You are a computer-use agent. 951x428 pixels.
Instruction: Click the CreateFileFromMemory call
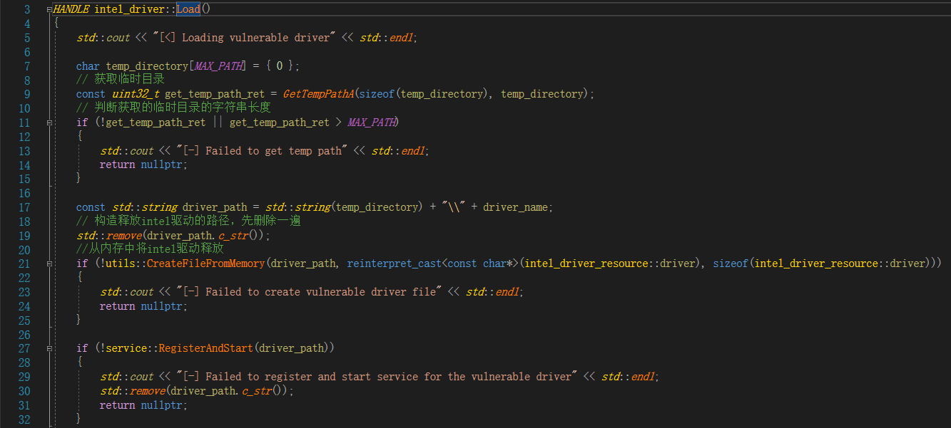tap(205, 263)
